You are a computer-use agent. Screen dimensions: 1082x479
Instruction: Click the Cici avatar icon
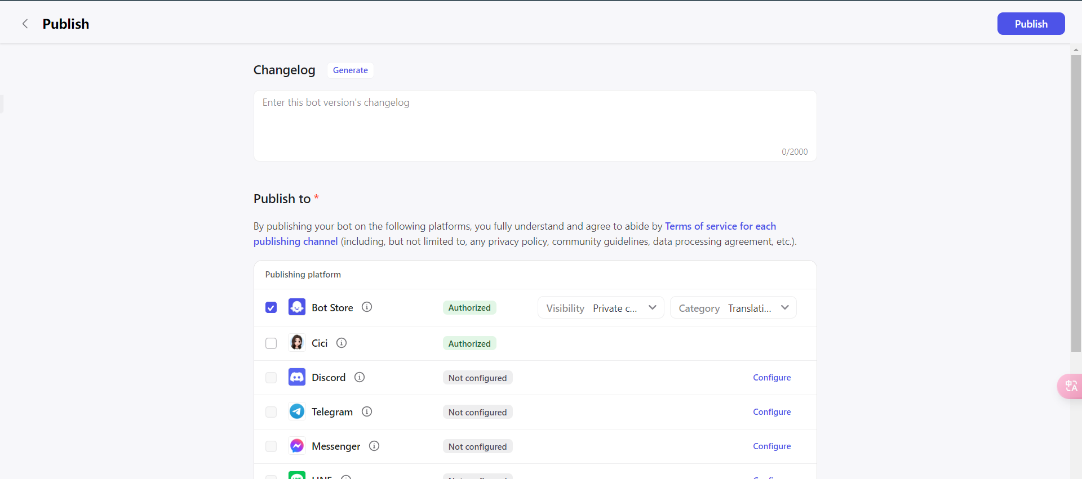(x=297, y=343)
